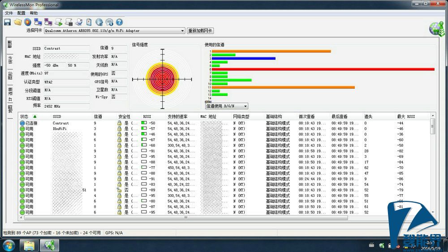Click the 重新加载网卡 button

tap(200, 31)
